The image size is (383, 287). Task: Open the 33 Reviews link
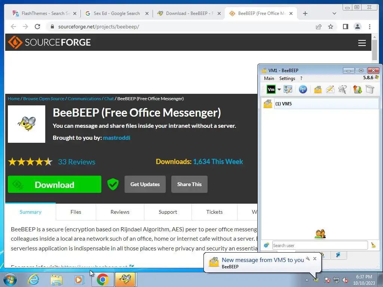point(76,162)
